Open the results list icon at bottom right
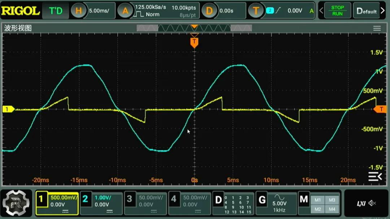Screen dimensions: 390x219 [x=375, y=176]
